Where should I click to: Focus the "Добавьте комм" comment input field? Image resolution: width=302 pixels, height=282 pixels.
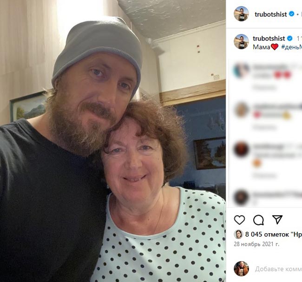tap(278, 269)
